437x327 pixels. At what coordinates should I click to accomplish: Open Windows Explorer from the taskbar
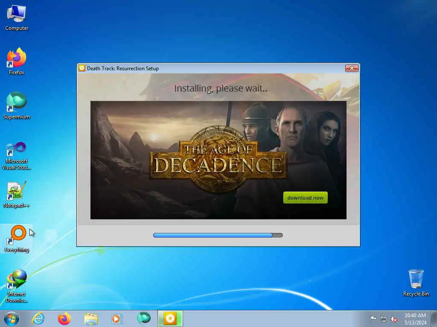click(91, 318)
